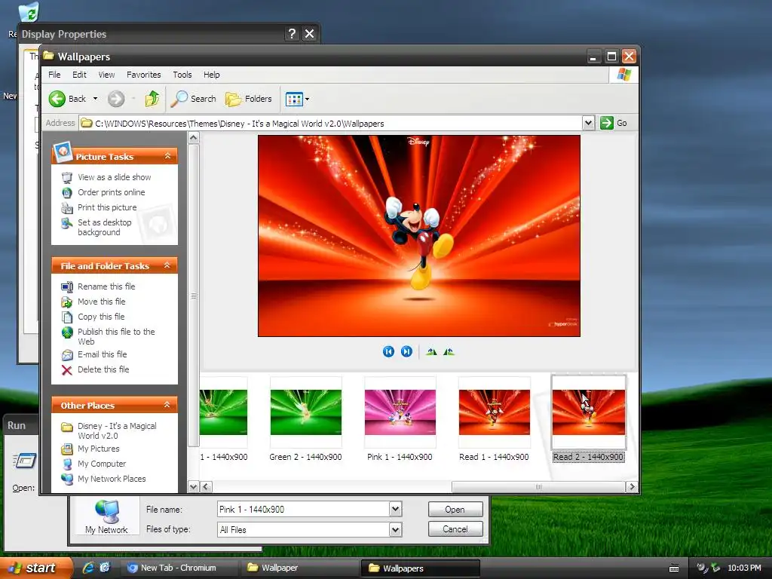Open Back button history dropdown arrow
This screenshot has width=772, height=579.
[x=96, y=99]
